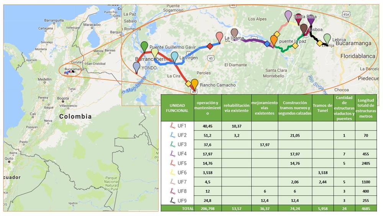Viewport: 383px width, 216px height.
Task: Click the large Bucaramanga label on inset map
Action: click(354, 43)
